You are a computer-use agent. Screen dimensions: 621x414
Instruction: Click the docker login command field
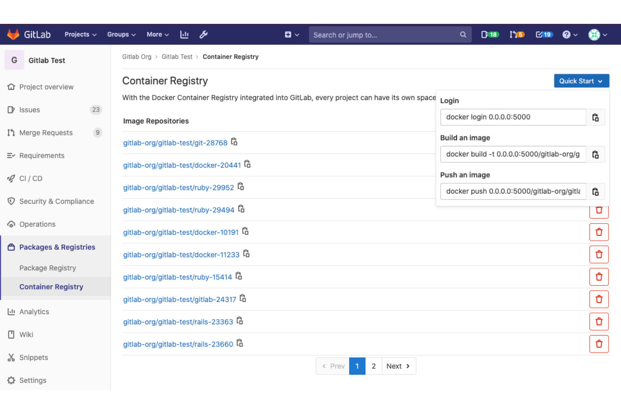coord(513,117)
